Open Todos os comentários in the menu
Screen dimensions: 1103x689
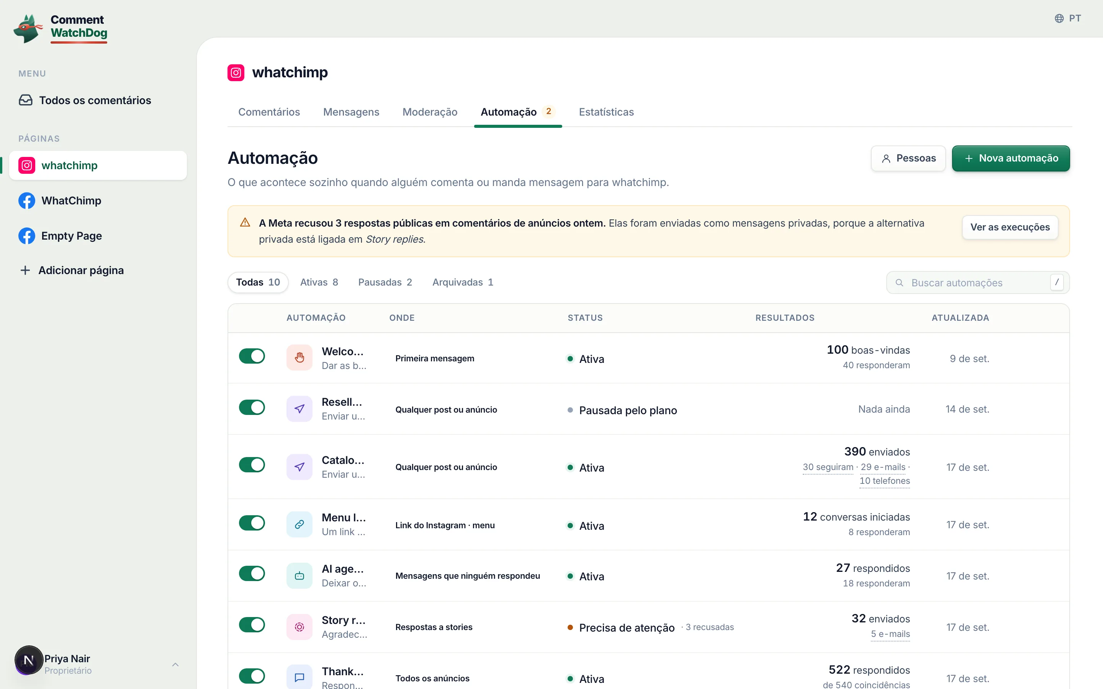[x=98, y=100]
